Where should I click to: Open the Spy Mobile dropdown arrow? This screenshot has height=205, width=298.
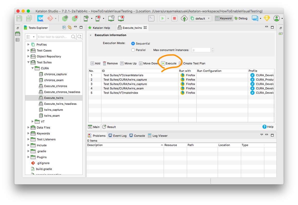pos(92,19)
